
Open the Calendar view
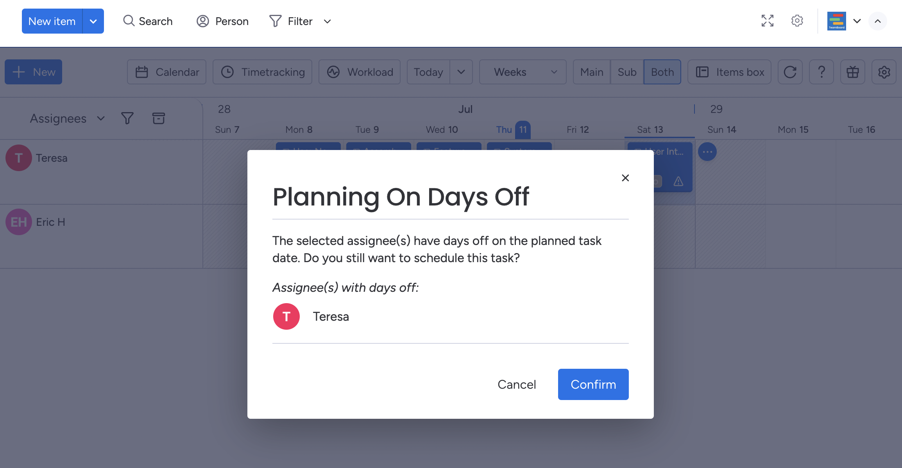pos(166,72)
